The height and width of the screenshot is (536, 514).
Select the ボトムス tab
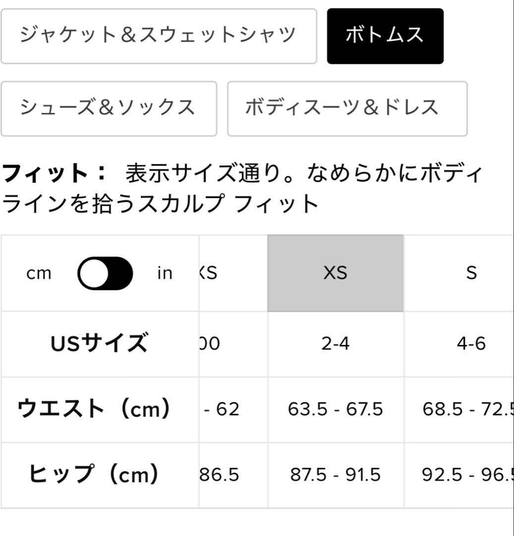click(385, 36)
